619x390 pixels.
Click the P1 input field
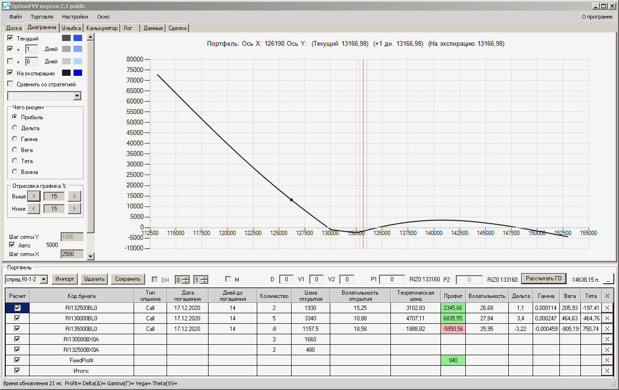coord(392,279)
